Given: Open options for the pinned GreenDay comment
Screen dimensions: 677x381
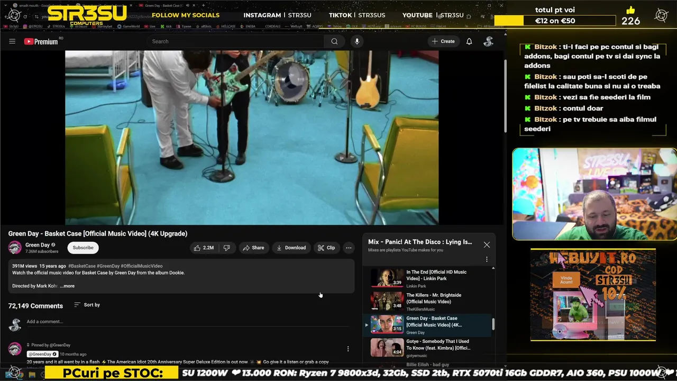Looking at the screenshot, I should pyautogui.click(x=348, y=349).
